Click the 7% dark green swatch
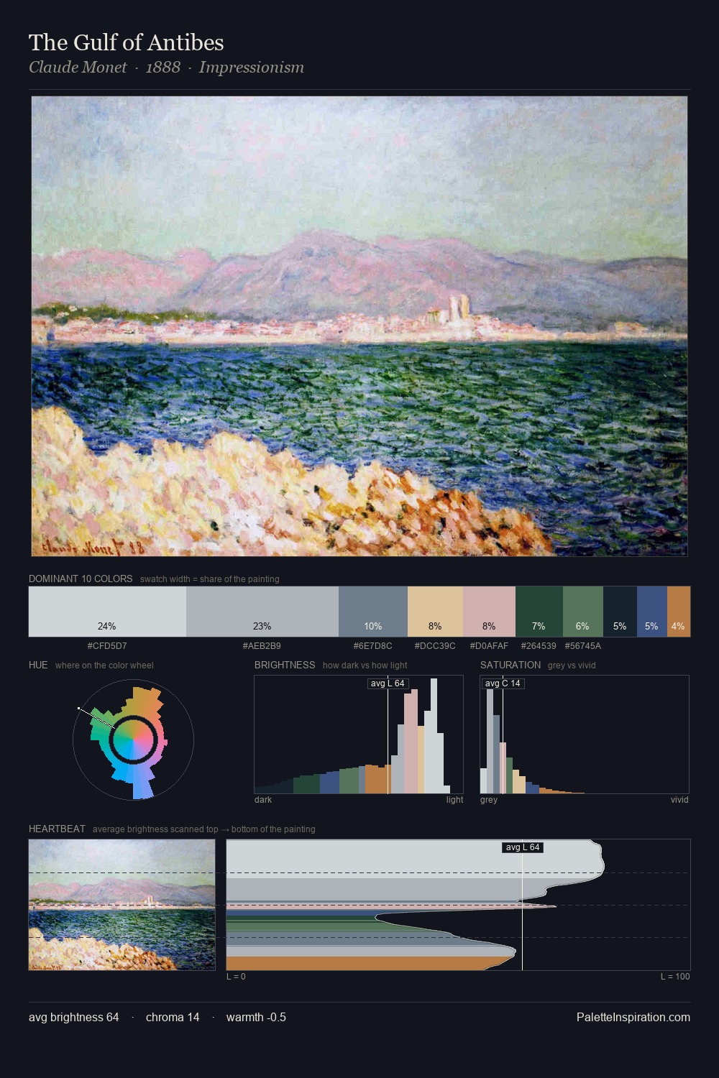 click(x=539, y=612)
